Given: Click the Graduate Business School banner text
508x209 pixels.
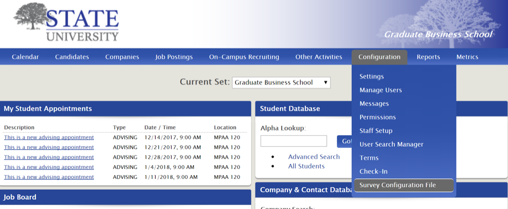Looking at the screenshot, I should pyautogui.click(x=438, y=34).
